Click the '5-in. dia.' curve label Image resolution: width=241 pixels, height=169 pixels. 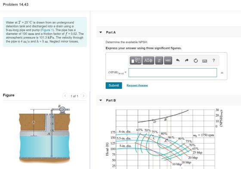[x=125, y=146]
